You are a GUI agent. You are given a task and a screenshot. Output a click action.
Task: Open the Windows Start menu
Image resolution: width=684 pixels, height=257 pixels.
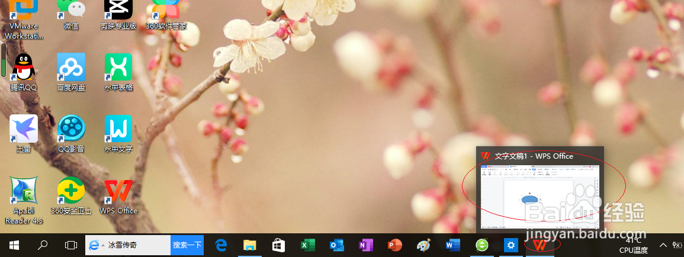[14, 245]
